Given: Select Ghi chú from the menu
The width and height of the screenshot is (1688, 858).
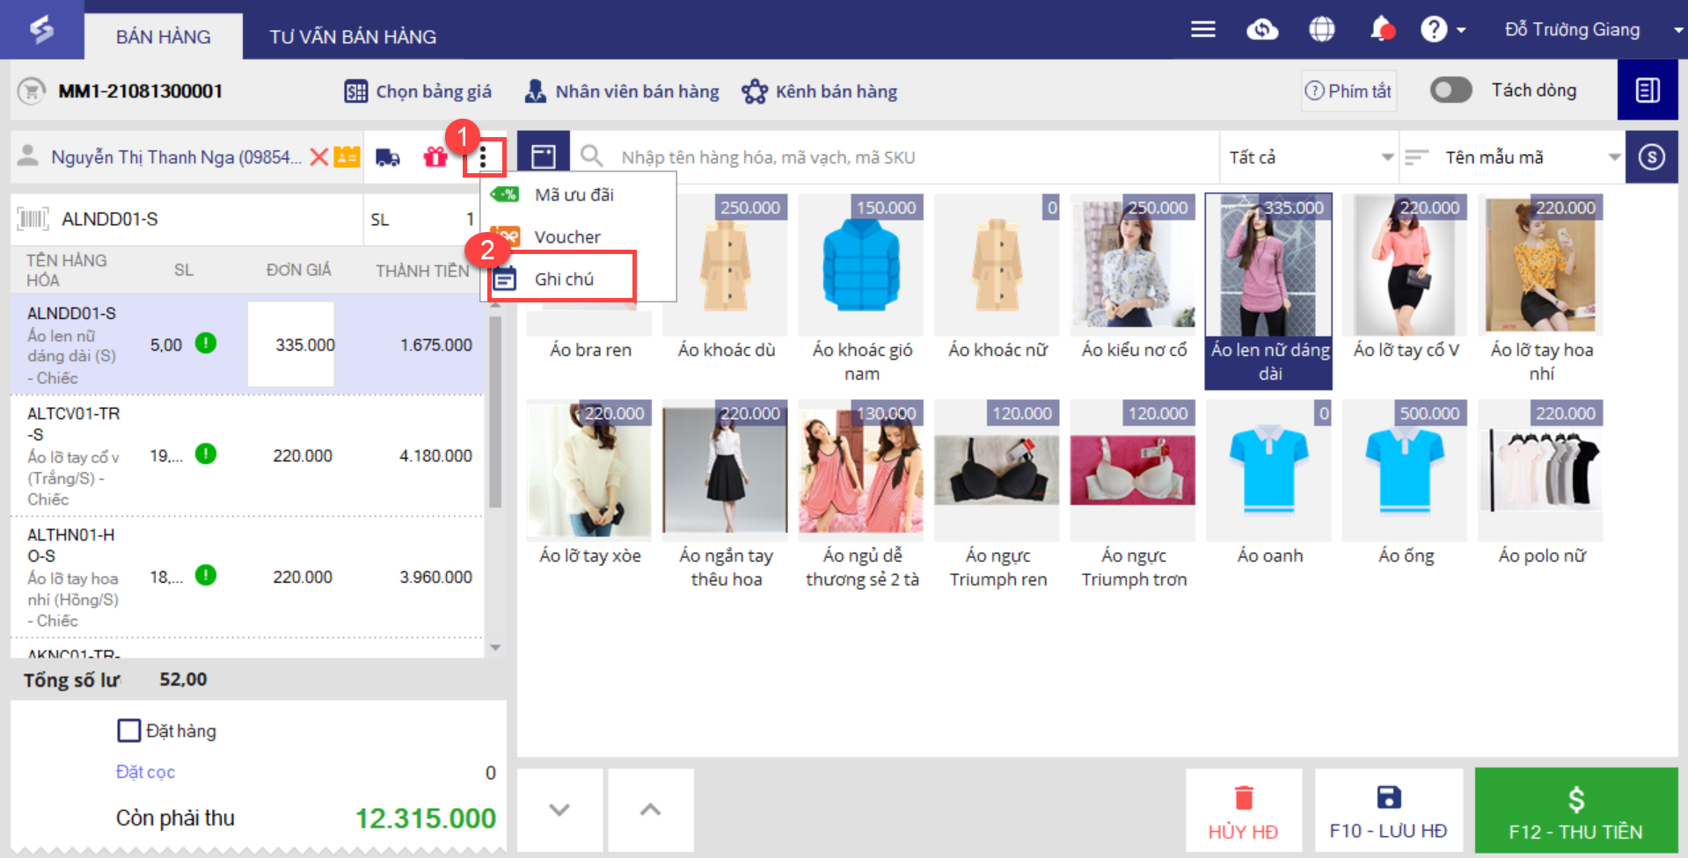Looking at the screenshot, I should pyautogui.click(x=564, y=279).
